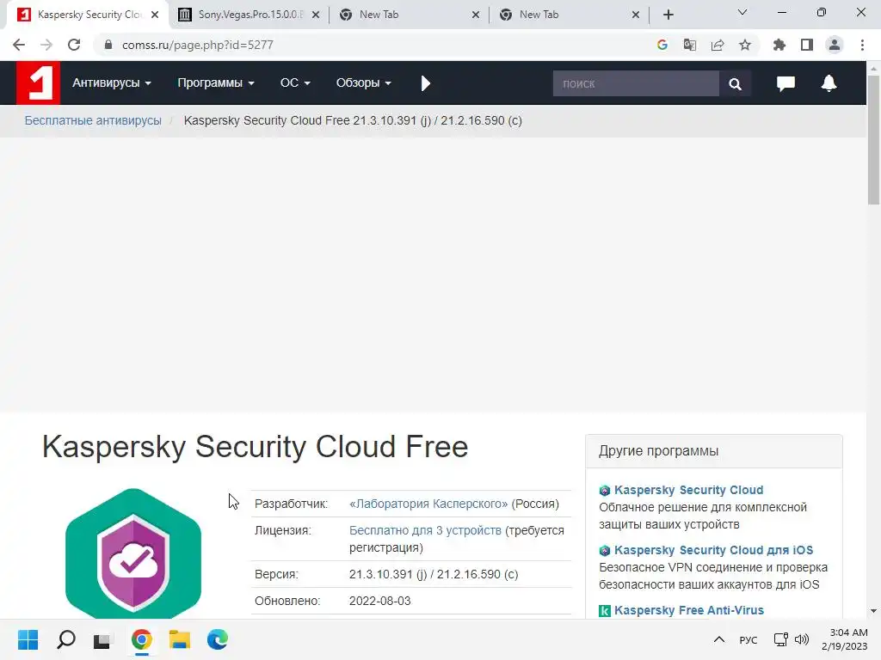Open the notifications bell icon
881x660 pixels.
pyautogui.click(x=829, y=83)
